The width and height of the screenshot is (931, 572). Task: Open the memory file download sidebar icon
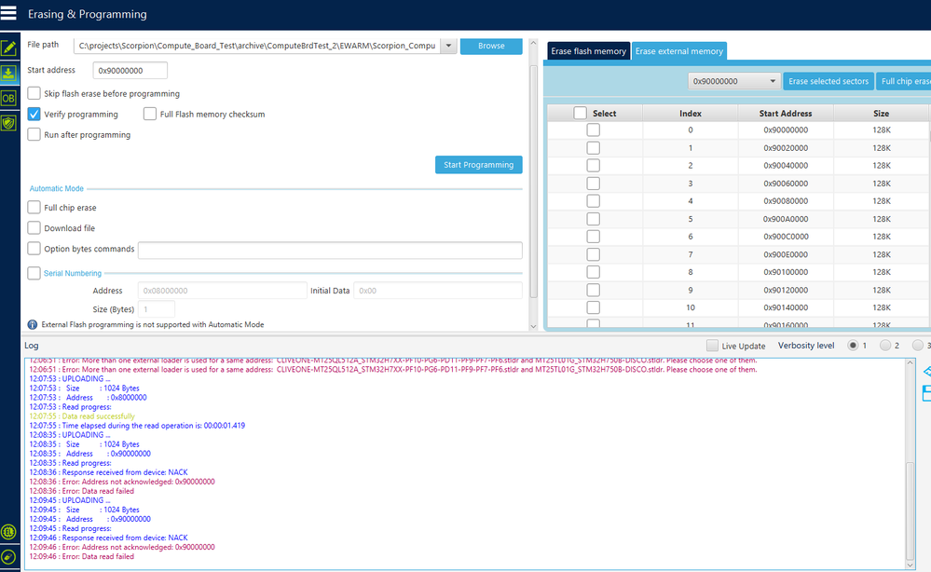8,72
